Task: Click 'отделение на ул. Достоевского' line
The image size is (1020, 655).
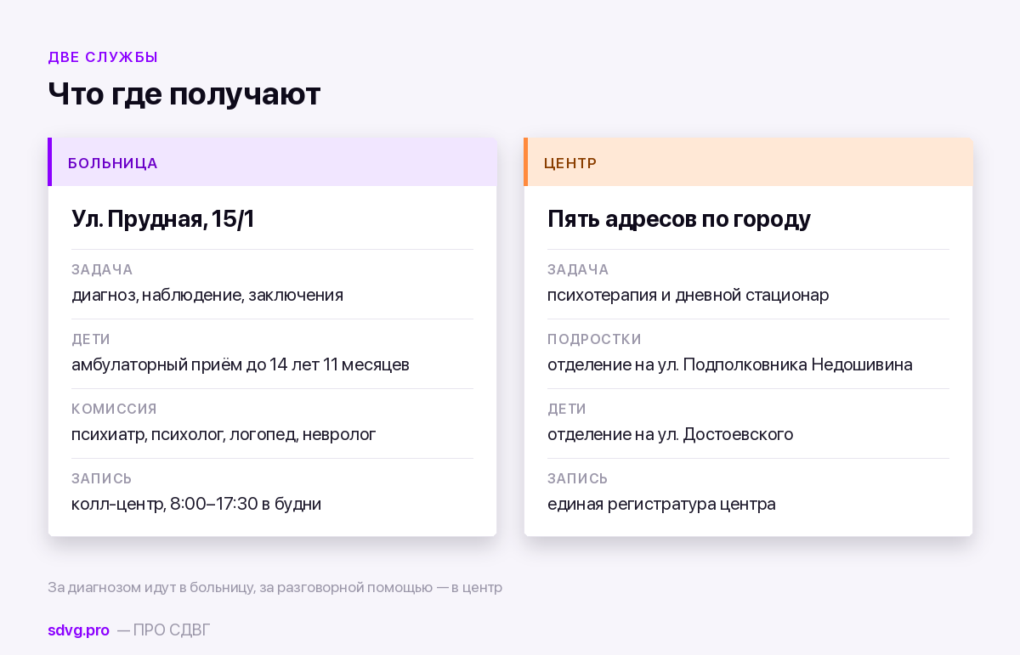Action: (x=671, y=434)
